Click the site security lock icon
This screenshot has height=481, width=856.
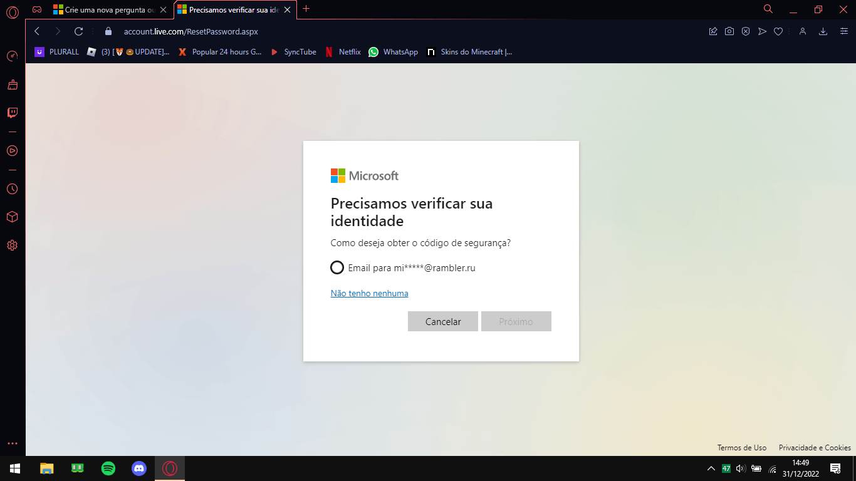tap(108, 31)
